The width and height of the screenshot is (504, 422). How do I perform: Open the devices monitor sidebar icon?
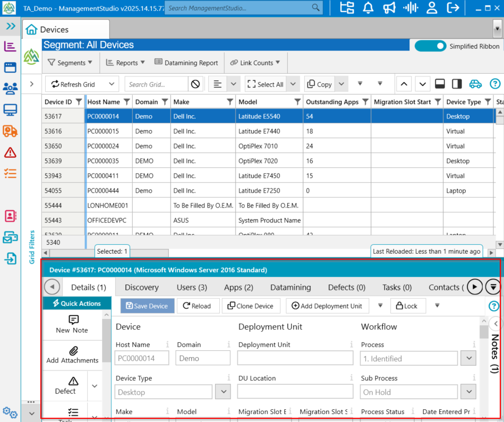point(10,110)
